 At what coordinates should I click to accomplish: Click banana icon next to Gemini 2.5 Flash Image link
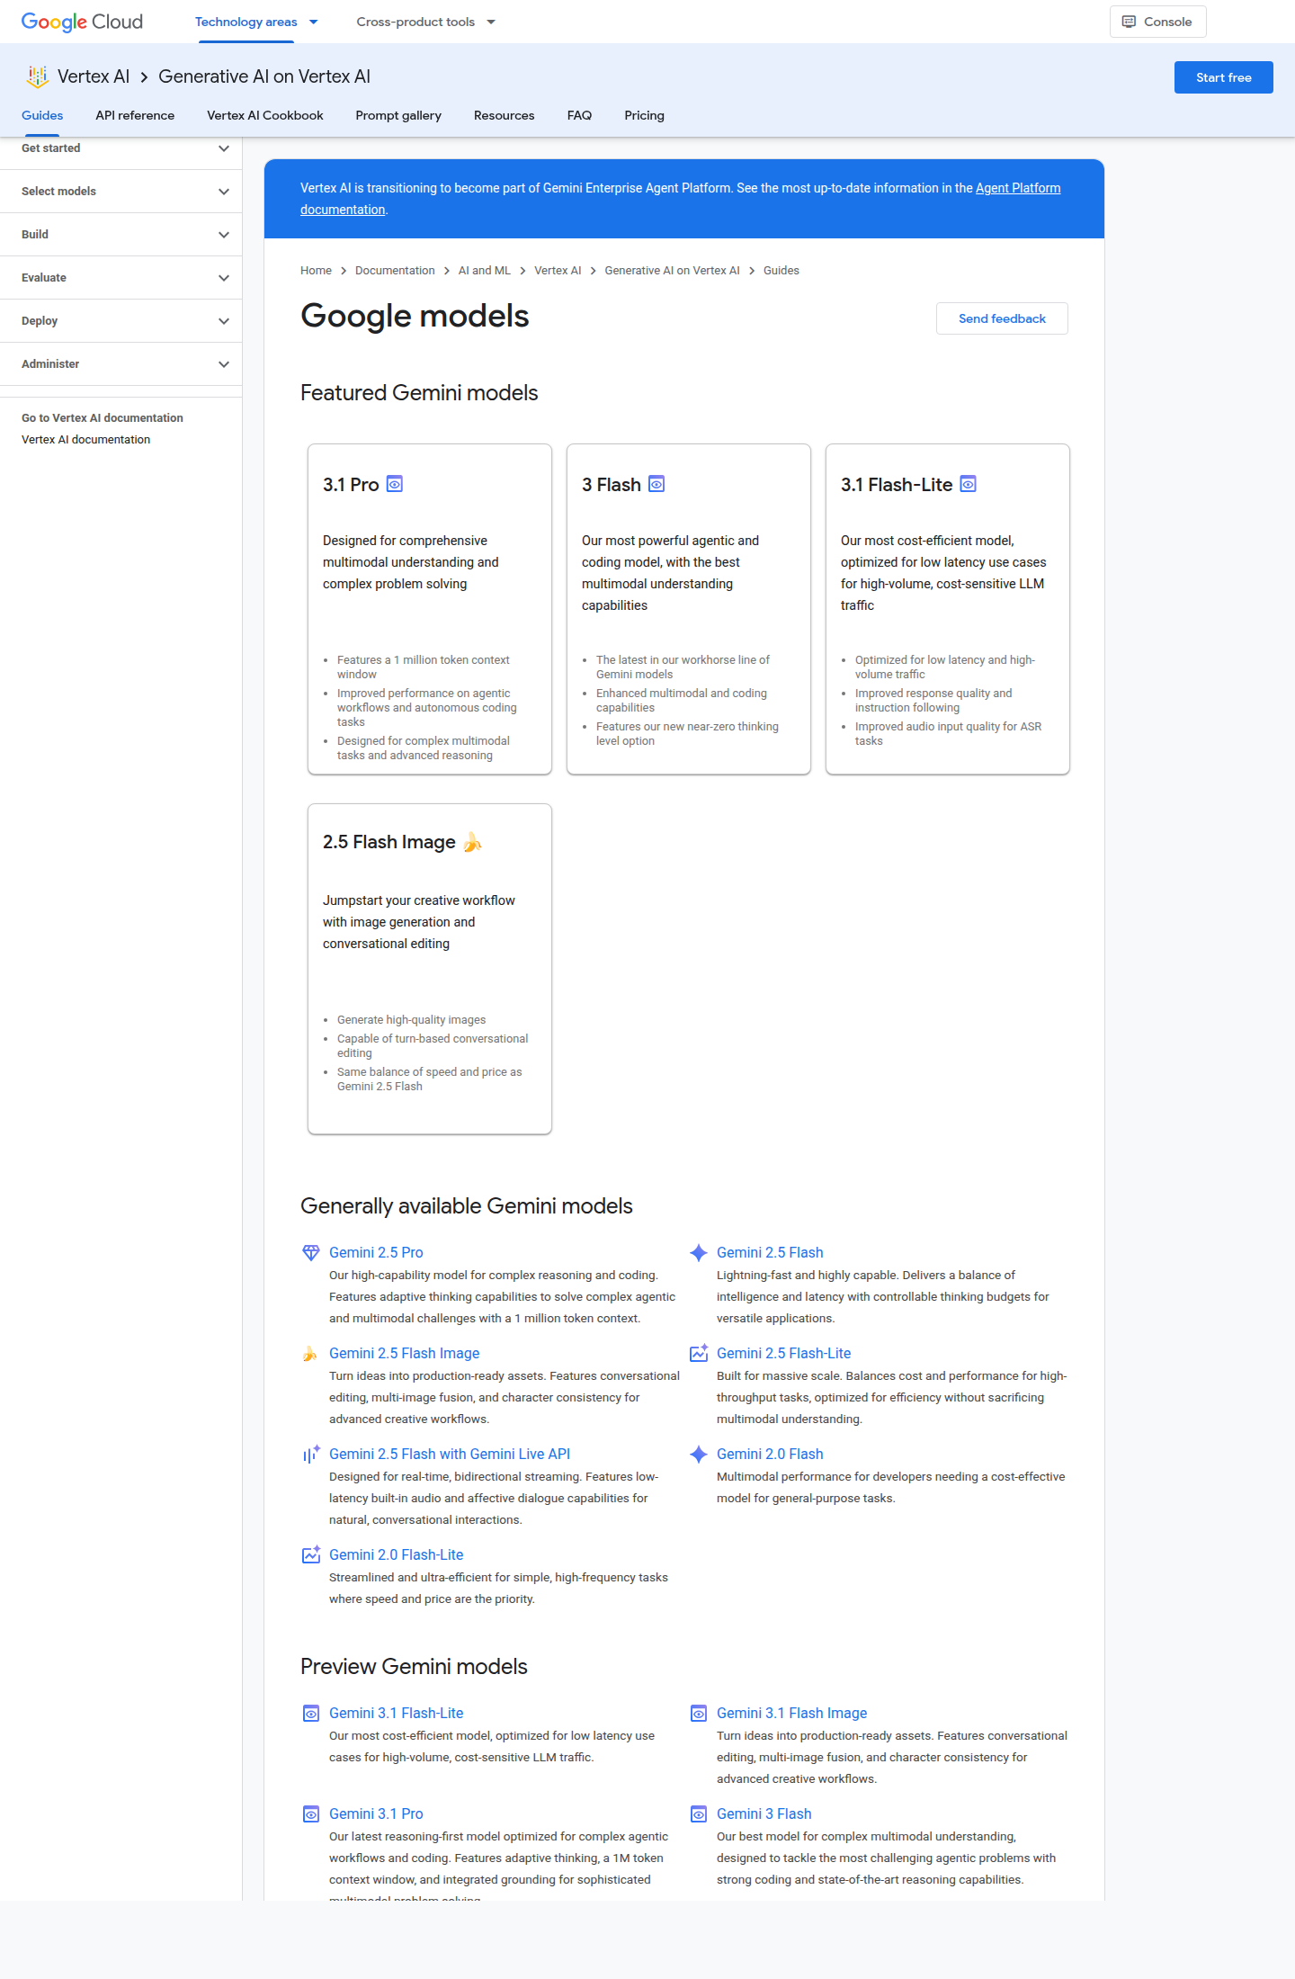coord(310,1353)
